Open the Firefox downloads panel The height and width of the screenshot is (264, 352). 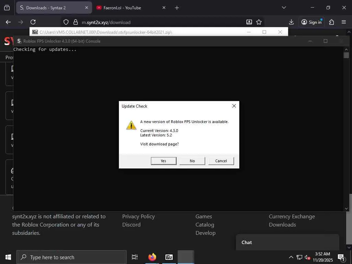pos(291,22)
